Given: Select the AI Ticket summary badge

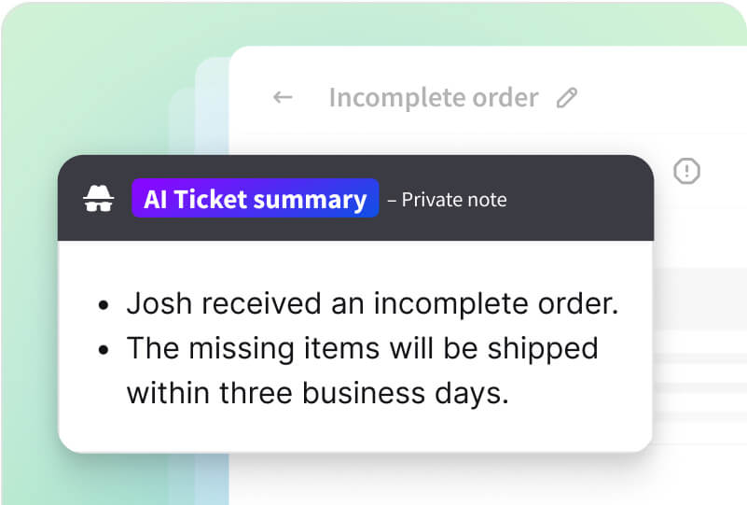Looking at the screenshot, I should [255, 199].
